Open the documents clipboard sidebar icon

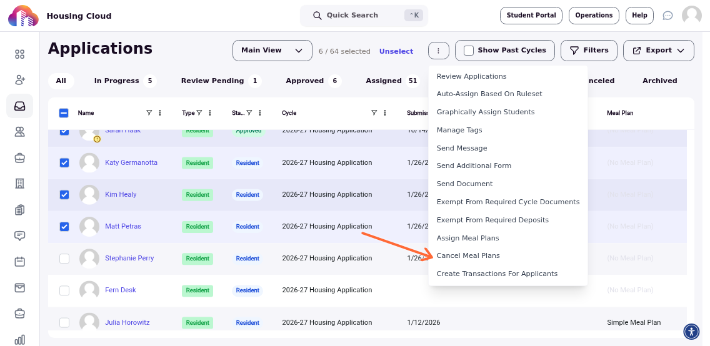point(19,209)
